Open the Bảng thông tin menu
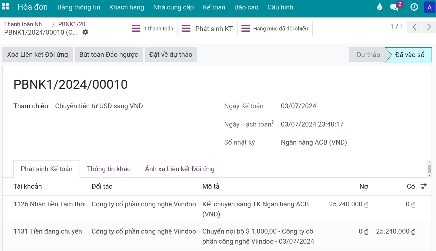436x251 pixels. click(79, 7)
